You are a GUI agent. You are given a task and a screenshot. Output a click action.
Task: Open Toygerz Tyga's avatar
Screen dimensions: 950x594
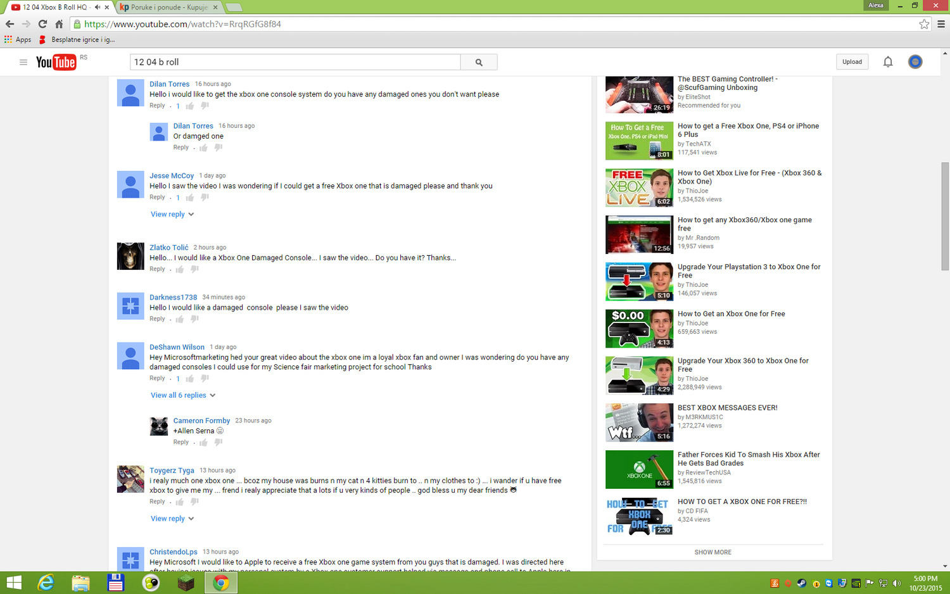pyautogui.click(x=130, y=479)
